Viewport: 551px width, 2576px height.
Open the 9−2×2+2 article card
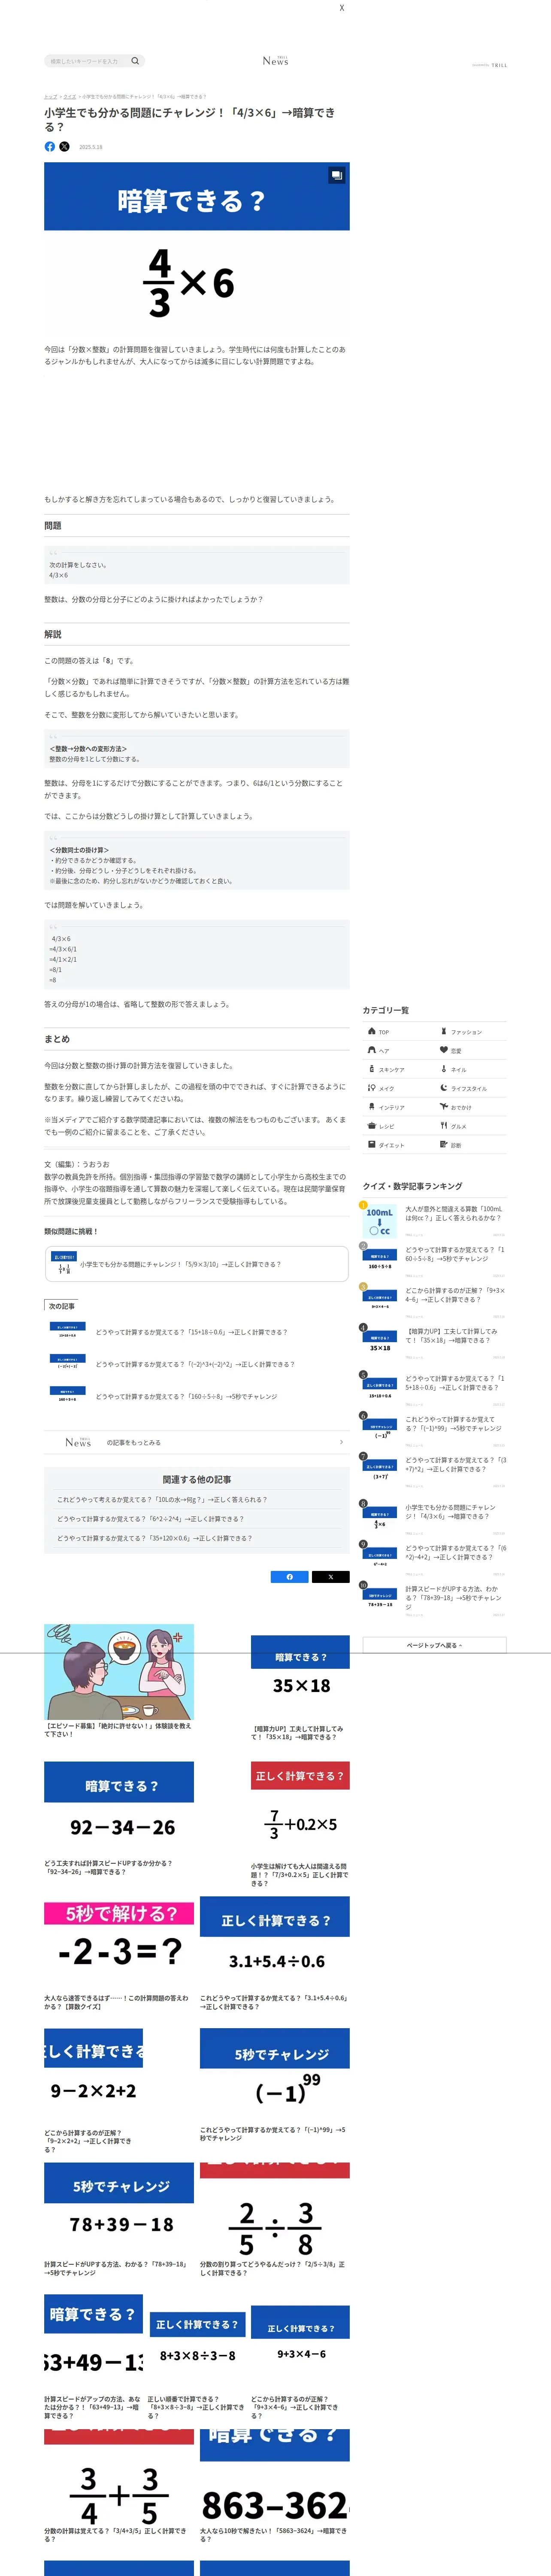[x=94, y=2090]
